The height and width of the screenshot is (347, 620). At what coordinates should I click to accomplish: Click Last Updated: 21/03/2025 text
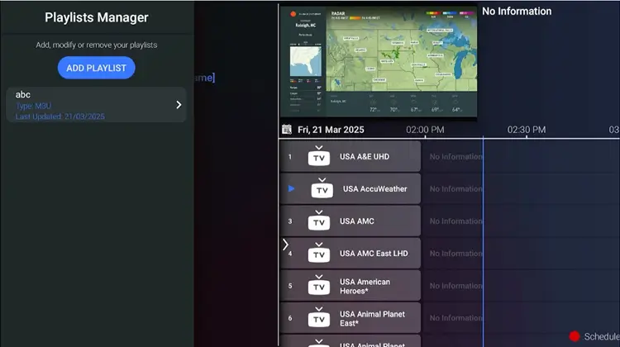[60, 116]
